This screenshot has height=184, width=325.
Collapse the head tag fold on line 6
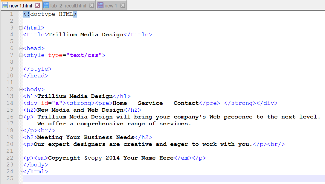(21, 48)
